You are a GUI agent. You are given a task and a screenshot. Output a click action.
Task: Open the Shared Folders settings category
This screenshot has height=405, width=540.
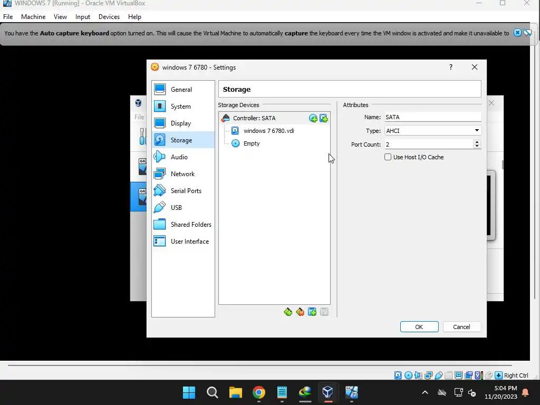point(183,225)
